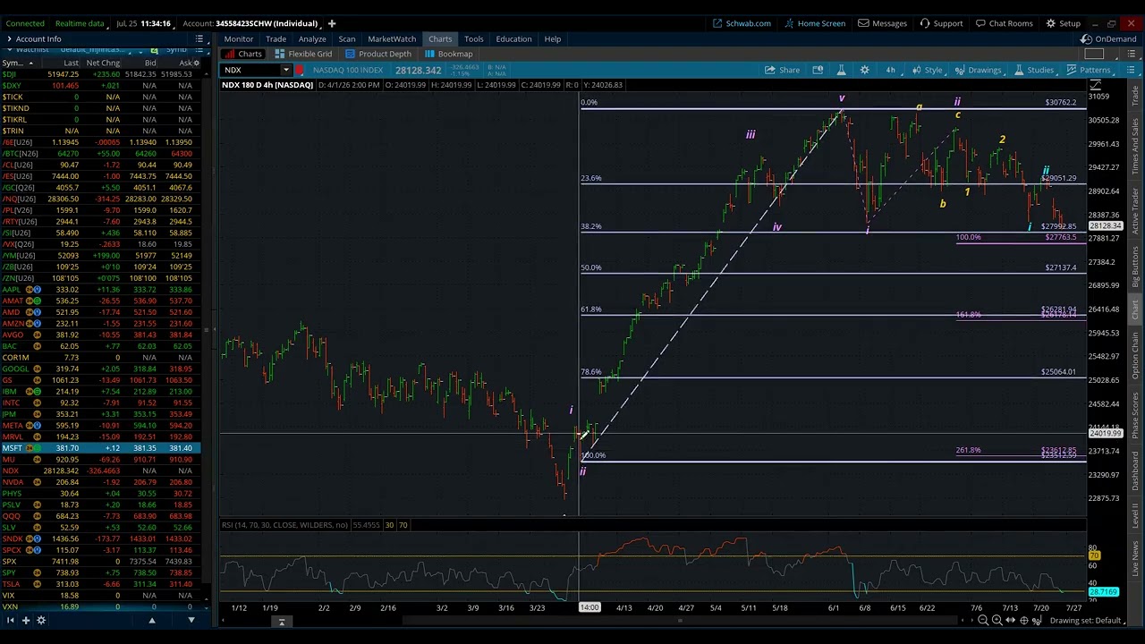Open the sidebar gear settings icon

41,620
